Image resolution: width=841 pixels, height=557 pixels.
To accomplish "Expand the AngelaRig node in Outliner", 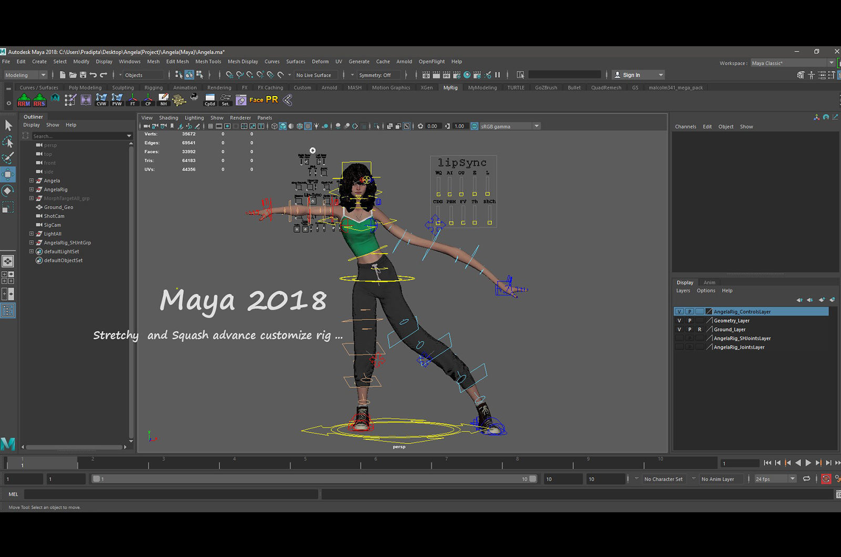I will tap(32, 189).
